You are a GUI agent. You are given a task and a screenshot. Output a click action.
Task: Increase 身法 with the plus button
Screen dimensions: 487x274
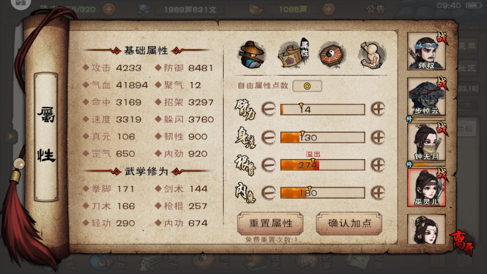378,137
